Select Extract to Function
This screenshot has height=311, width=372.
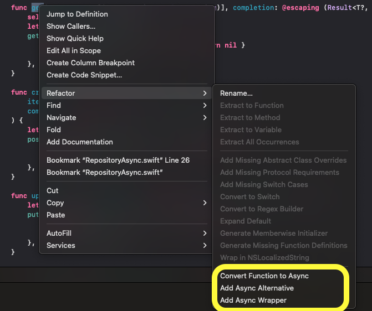284,105
